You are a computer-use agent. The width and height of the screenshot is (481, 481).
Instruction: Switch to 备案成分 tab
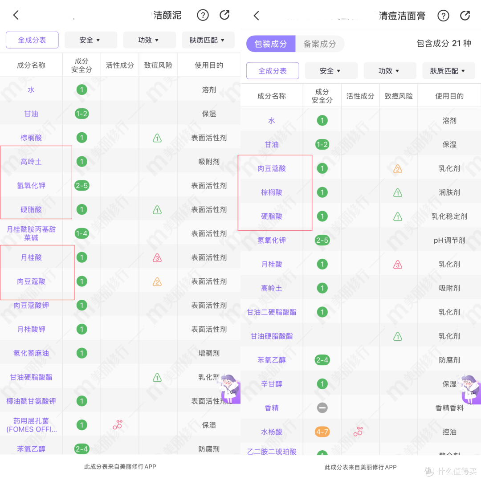[320, 44]
